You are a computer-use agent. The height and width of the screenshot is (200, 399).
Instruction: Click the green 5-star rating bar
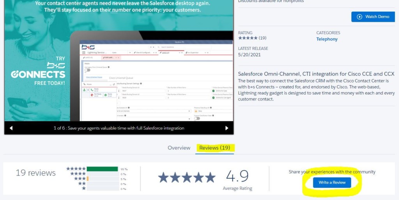click(102, 169)
